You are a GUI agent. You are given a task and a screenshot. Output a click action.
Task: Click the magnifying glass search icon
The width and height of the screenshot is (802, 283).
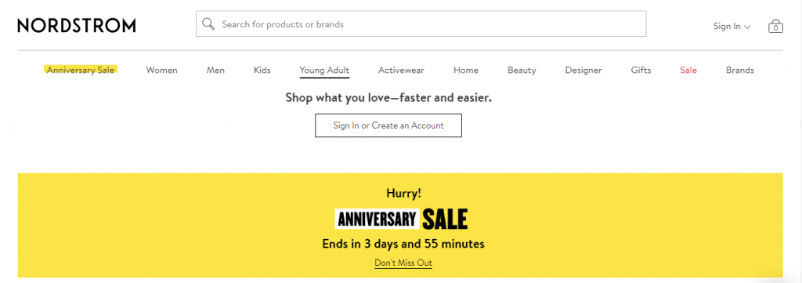[208, 24]
